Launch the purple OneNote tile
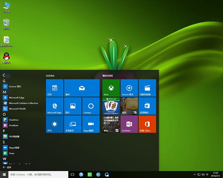Viewport: 223px width, 178px height. (x=129, y=124)
